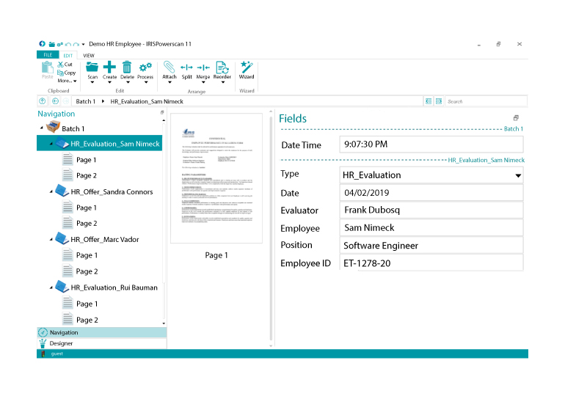This screenshot has height=396, width=565.
Task: Click Cut in the Clipboard group
Action: (65, 65)
